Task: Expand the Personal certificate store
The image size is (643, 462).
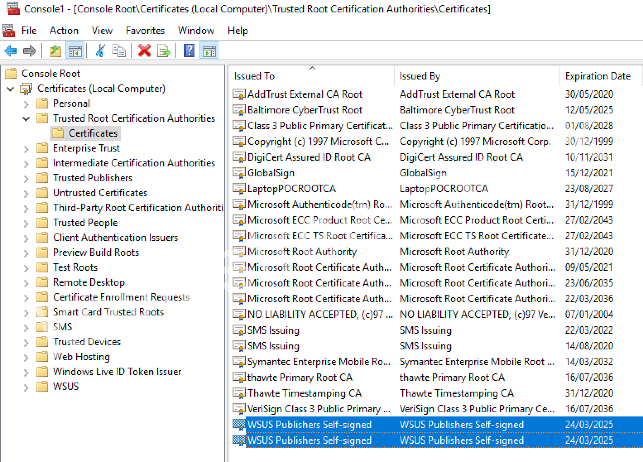Action: point(26,104)
